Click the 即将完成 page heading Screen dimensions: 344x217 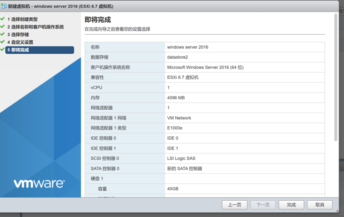click(97, 20)
